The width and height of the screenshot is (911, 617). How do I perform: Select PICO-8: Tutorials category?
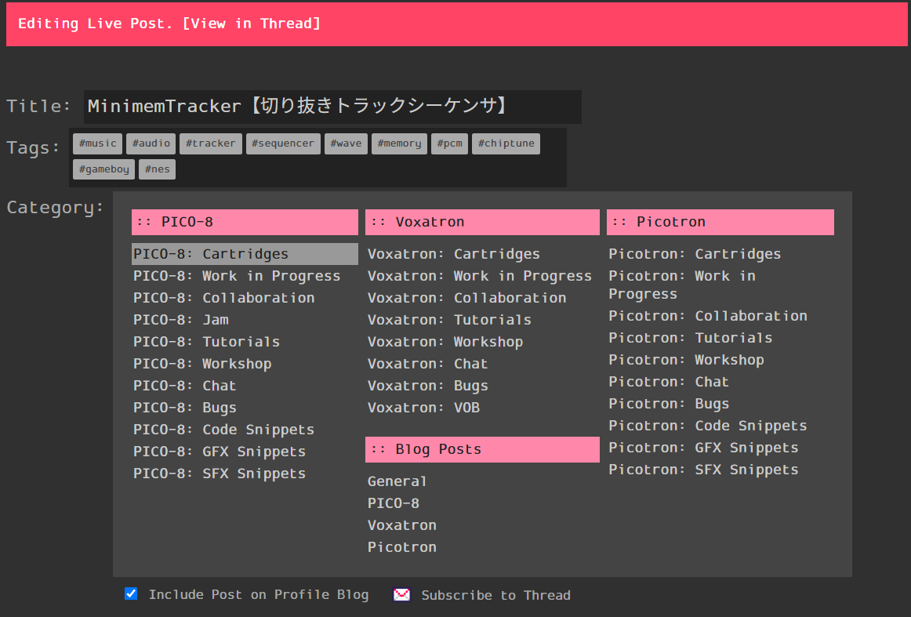(x=206, y=342)
